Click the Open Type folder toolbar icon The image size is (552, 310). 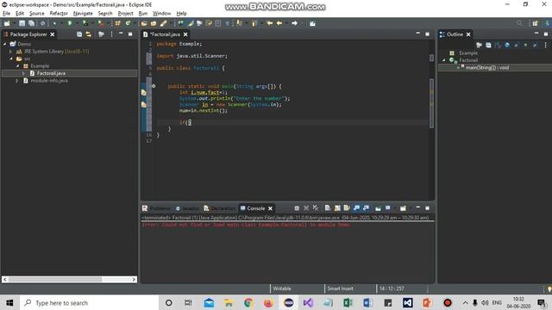tap(144, 23)
